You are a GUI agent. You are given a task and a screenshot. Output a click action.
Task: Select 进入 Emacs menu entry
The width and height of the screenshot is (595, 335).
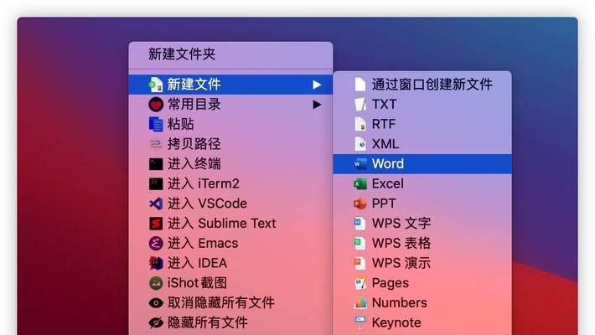(230, 243)
